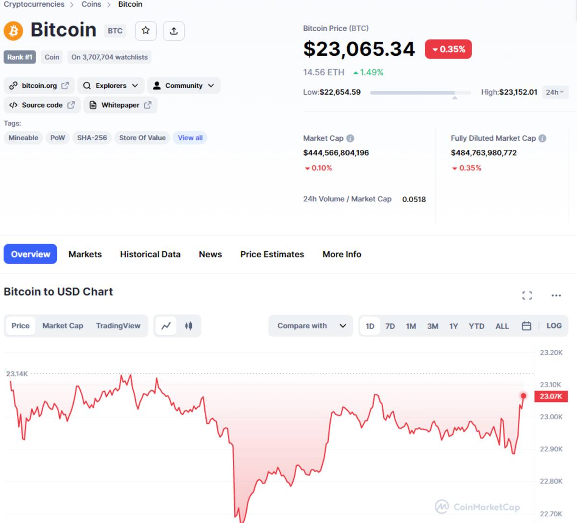
Task: Expand the Community dropdown
Action: 184,85
